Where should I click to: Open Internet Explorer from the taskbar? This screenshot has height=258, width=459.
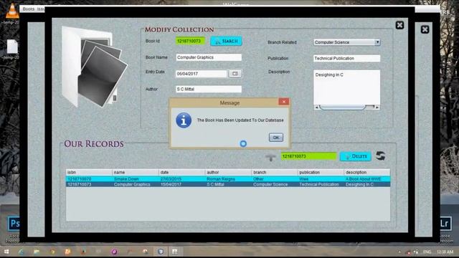coord(22,252)
